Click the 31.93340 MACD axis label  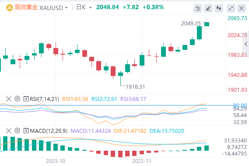(x=235, y=141)
